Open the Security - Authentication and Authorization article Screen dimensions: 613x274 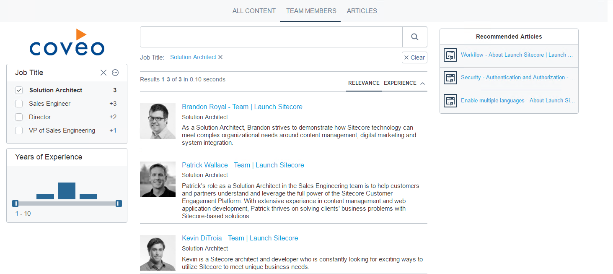click(x=518, y=77)
